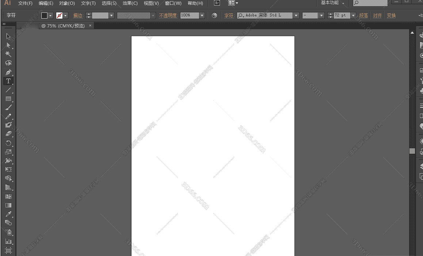
Task: Open the font family dropdown
Action: click(296, 15)
